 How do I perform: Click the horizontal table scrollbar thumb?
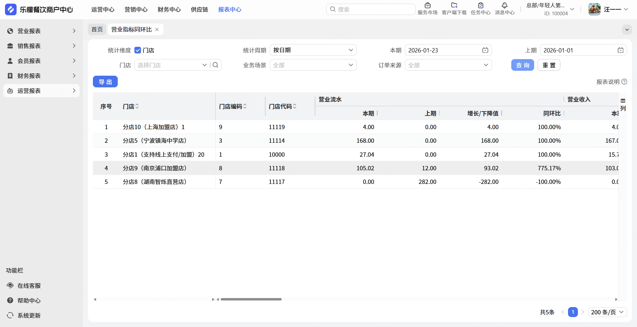tap(251, 299)
